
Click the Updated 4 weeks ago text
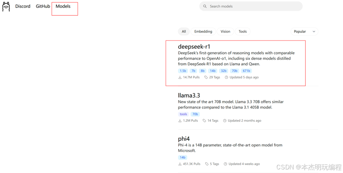[244, 164]
